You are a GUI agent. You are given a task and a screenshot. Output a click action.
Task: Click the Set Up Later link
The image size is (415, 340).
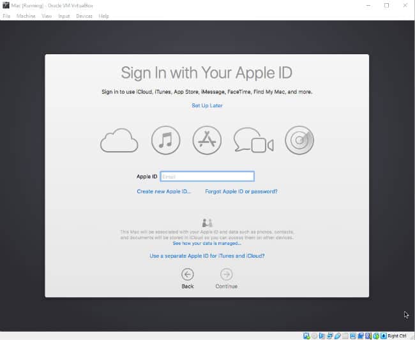207,105
